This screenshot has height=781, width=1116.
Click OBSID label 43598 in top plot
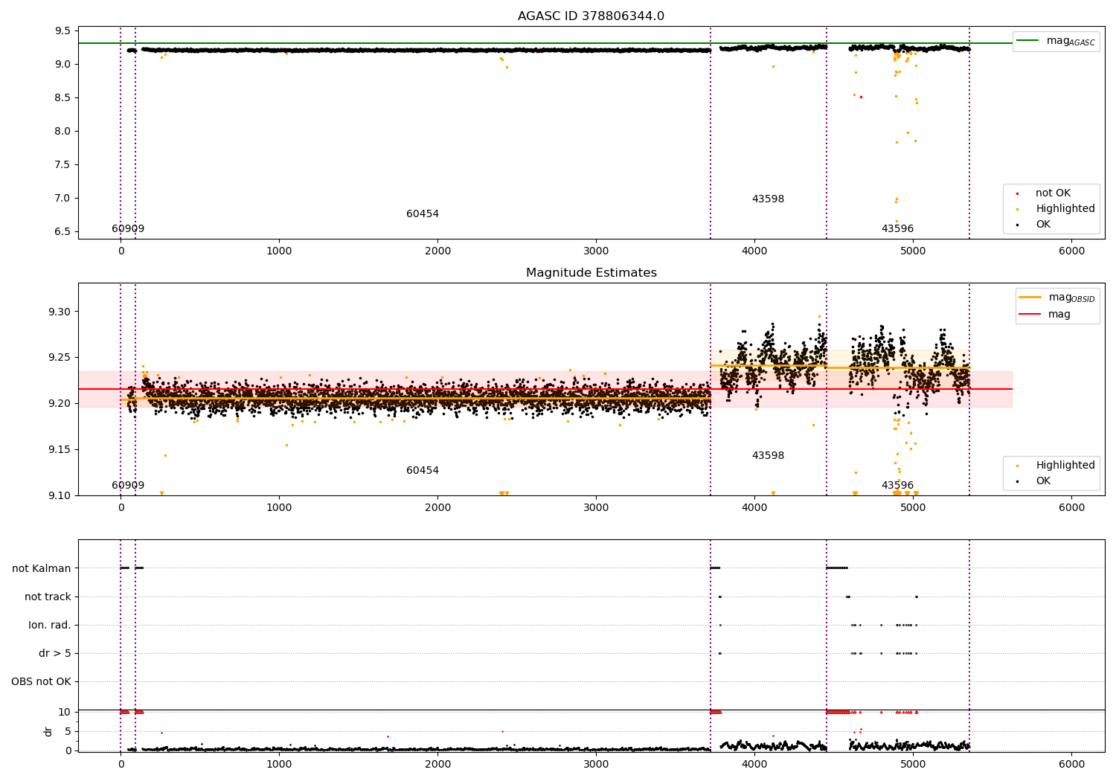click(768, 199)
